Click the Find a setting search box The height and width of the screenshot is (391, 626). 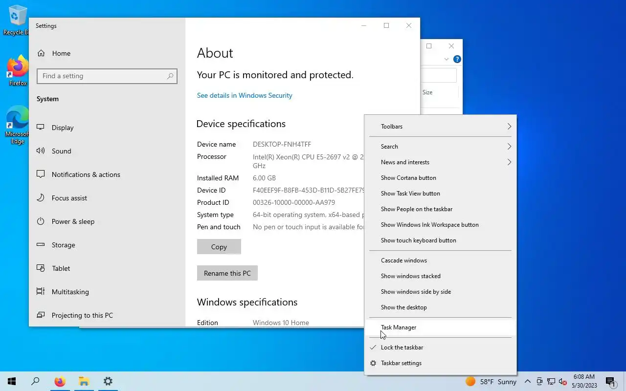pos(107,76)
